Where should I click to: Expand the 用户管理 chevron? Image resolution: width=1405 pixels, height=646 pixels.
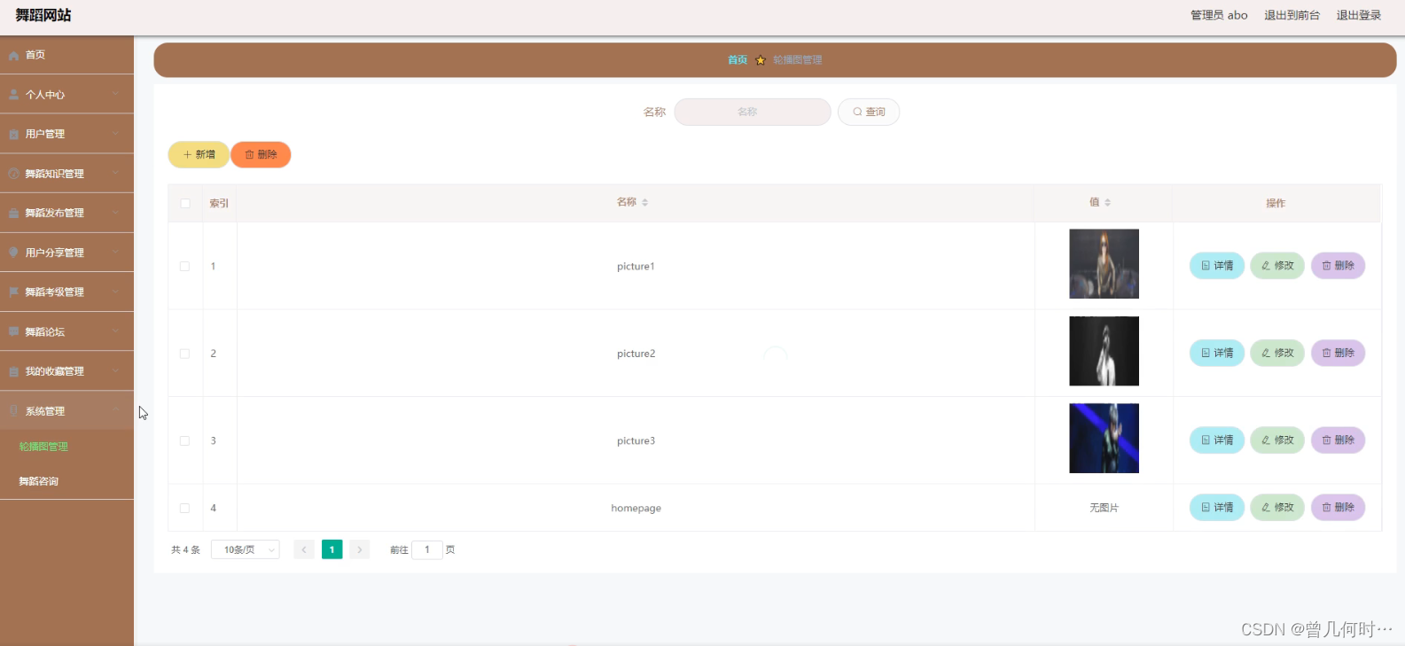point(115,134)
